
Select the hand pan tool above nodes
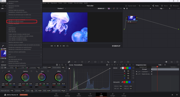coord(127,8)
